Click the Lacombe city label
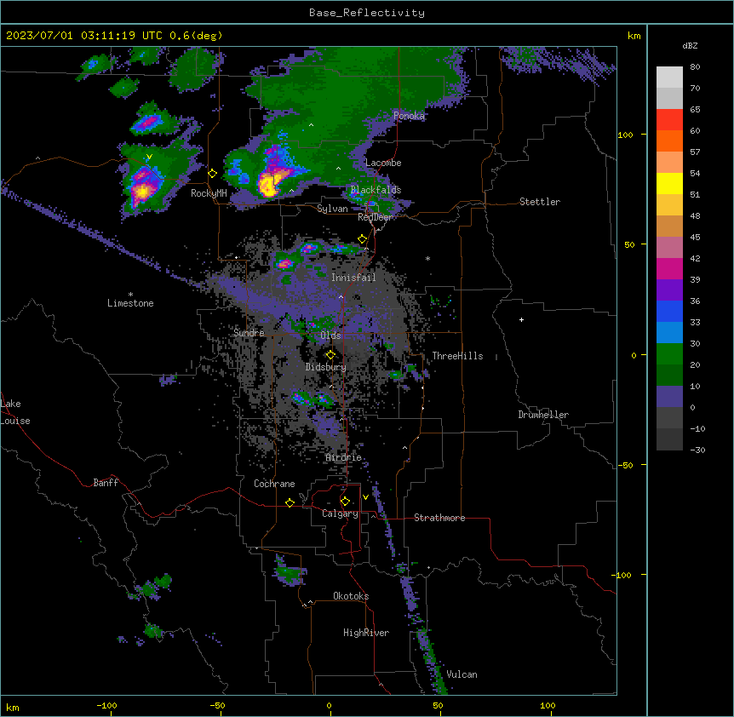734x717 pixels. [x=383, y=163]
